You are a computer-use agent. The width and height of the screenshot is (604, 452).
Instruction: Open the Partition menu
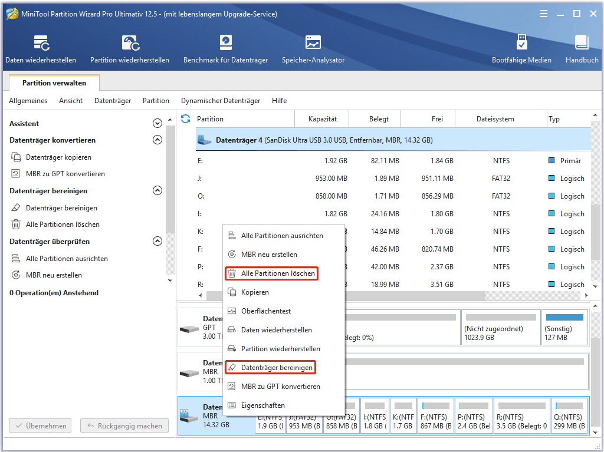pos(156,101)
